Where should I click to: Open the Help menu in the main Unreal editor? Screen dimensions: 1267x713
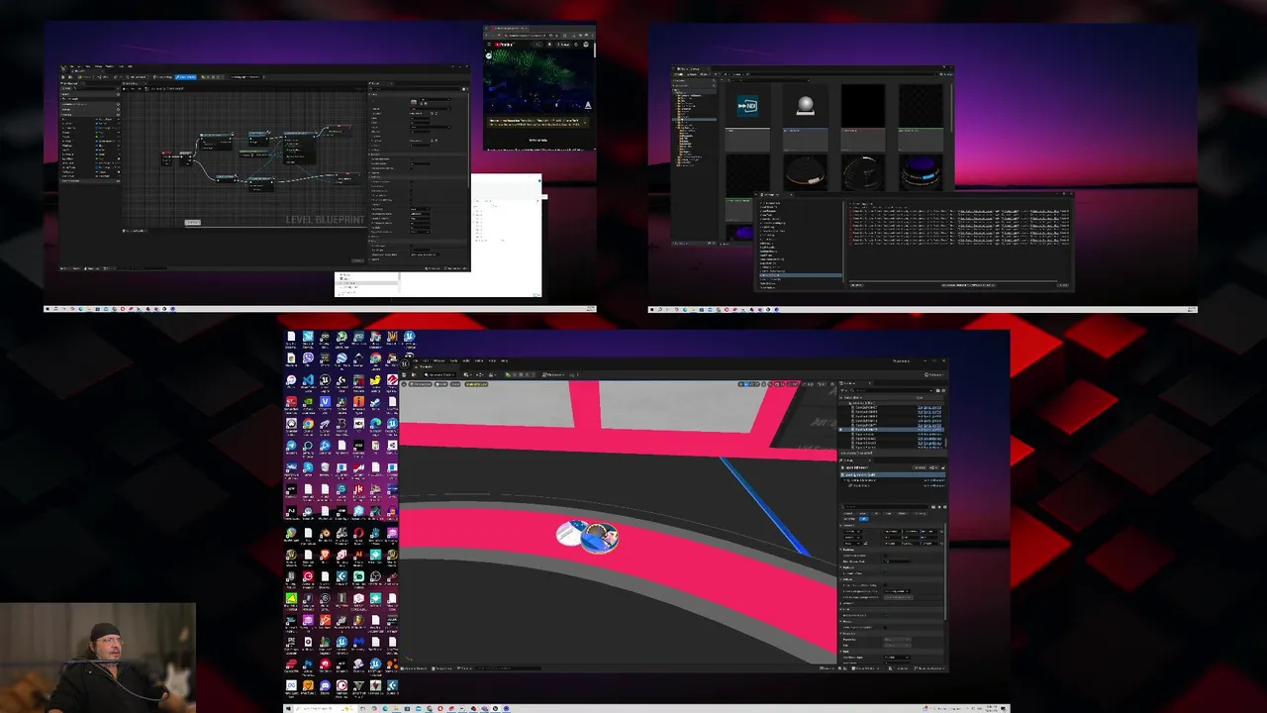(505, 360)
